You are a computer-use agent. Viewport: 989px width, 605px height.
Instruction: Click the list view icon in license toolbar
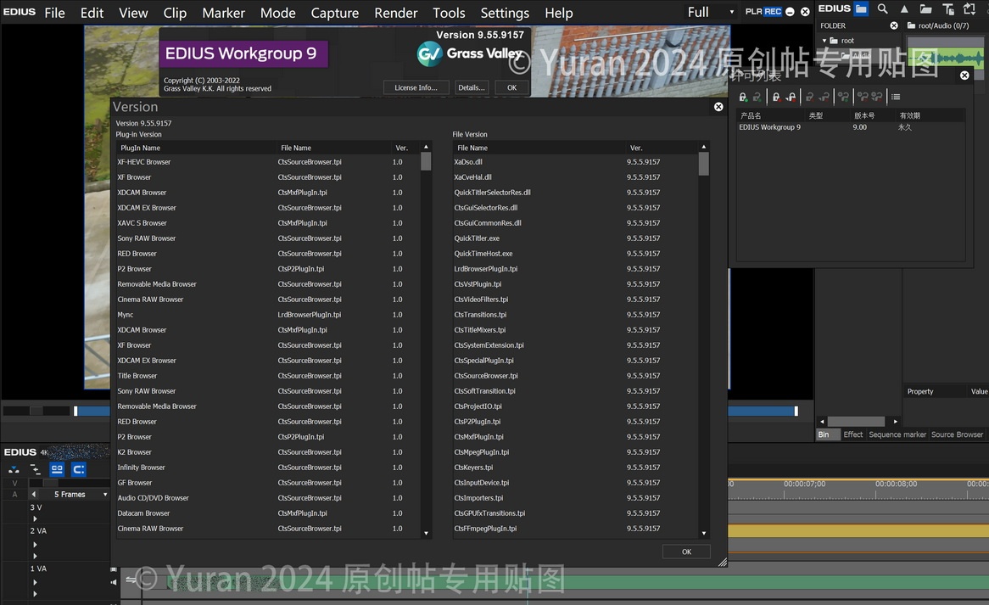coord(896,97)
